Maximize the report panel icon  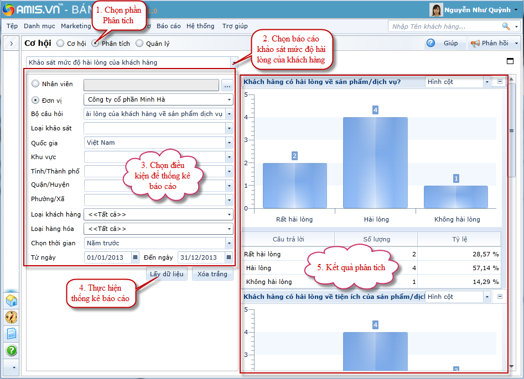click(510, 61)
